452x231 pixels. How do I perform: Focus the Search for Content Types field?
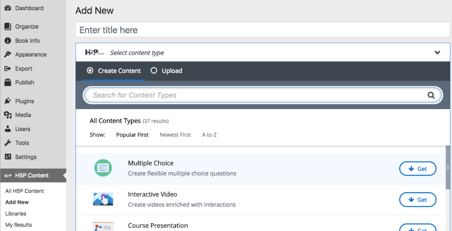tap(263, 95)
